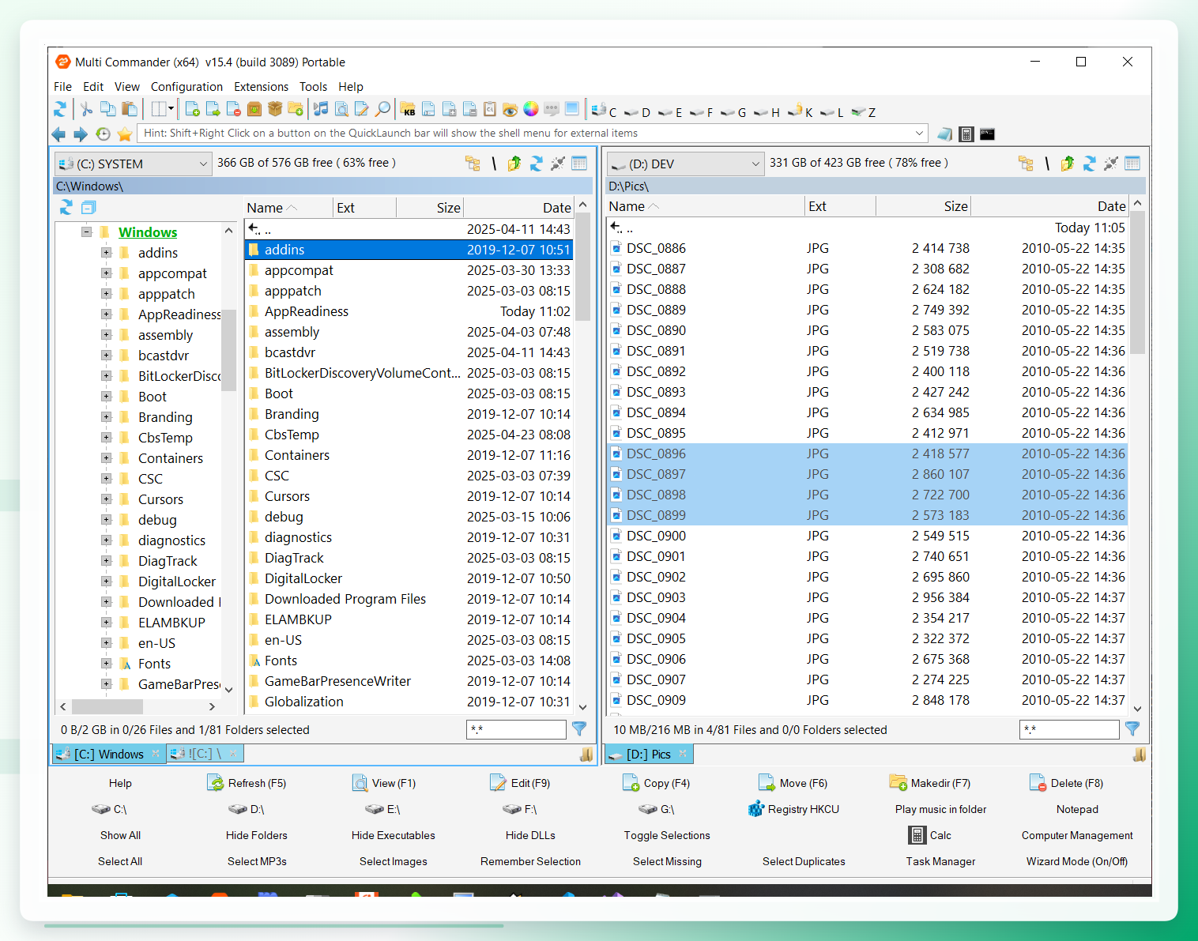Click the Paste clipboard icon in the toolbar
This screenshot has width=1198, height=941.
coord(130,109)
